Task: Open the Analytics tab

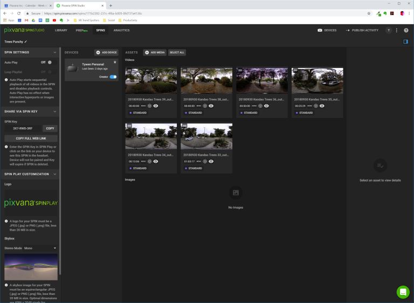Action: click(121, 30)
